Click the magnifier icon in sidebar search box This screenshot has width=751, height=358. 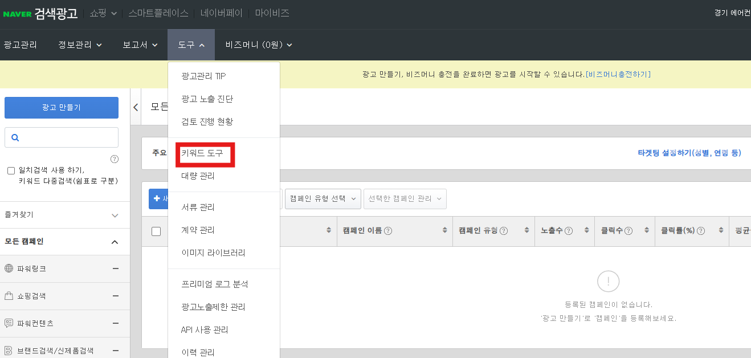[14, 137]
